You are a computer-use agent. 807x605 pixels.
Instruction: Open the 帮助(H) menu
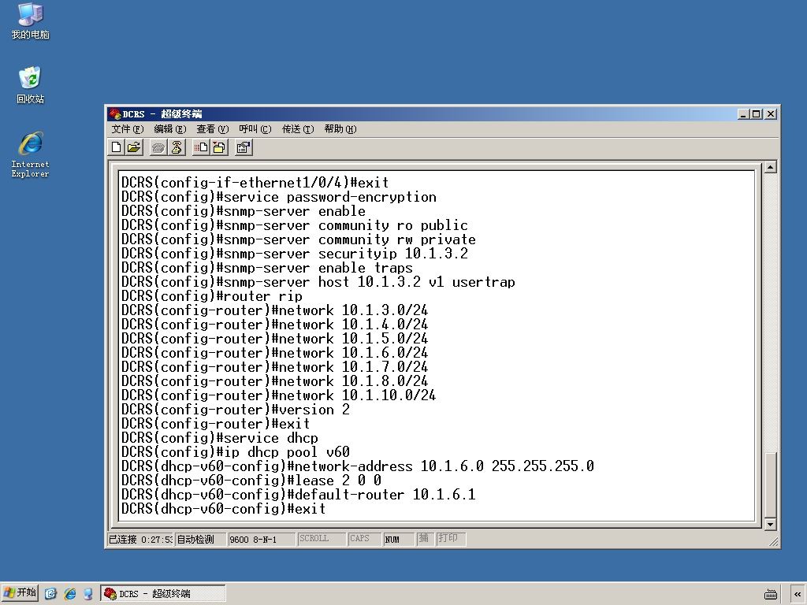(x=340, y=128)
